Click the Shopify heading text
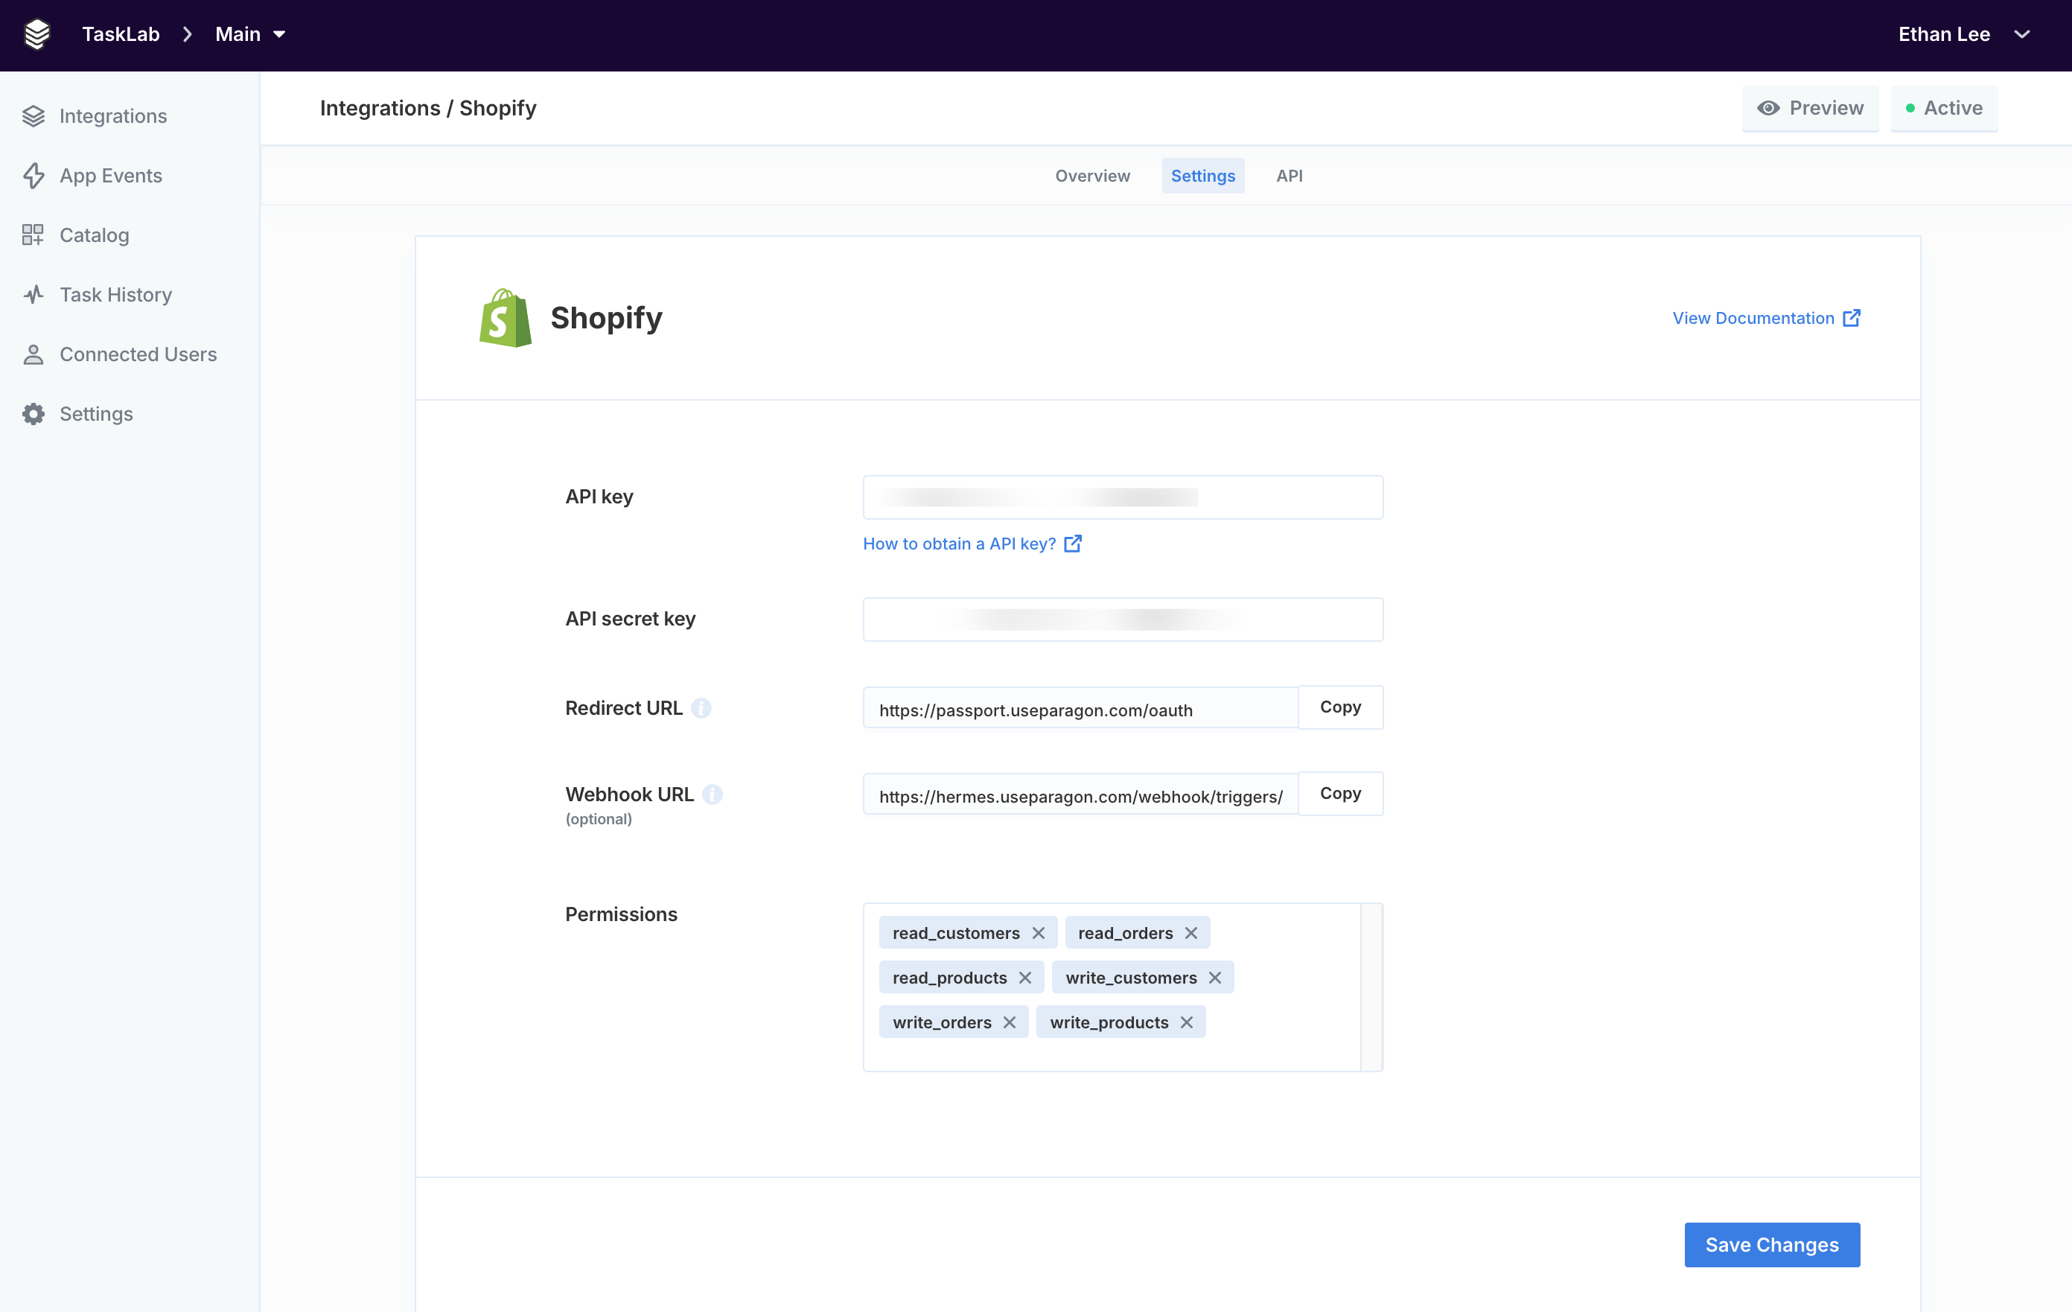The image size is (2072, 1312). 606,317
